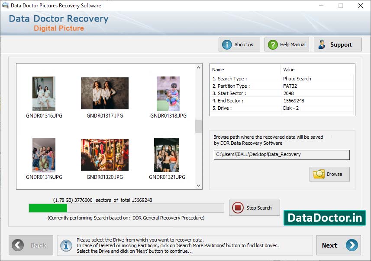The height and width of the screenshot is (261, 371).
Task: Click the folder magnifier Browse icon
Action: click(319, 174)
